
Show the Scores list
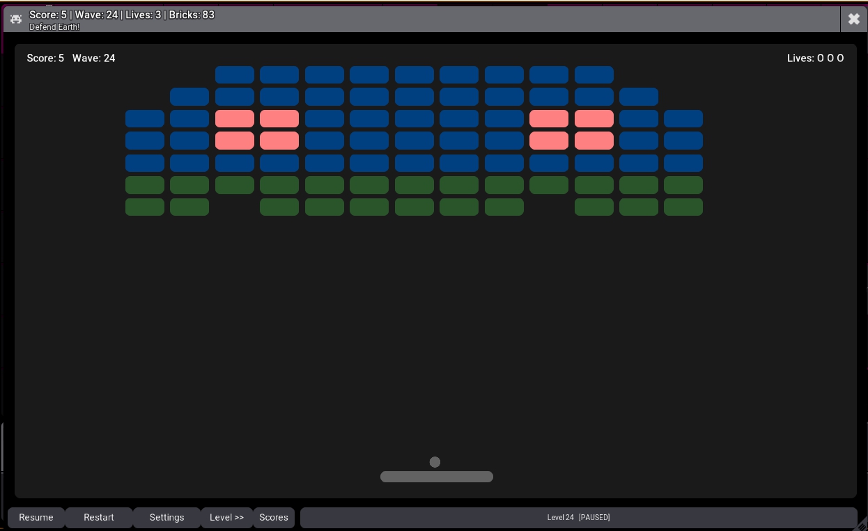(x=273, y=517)
